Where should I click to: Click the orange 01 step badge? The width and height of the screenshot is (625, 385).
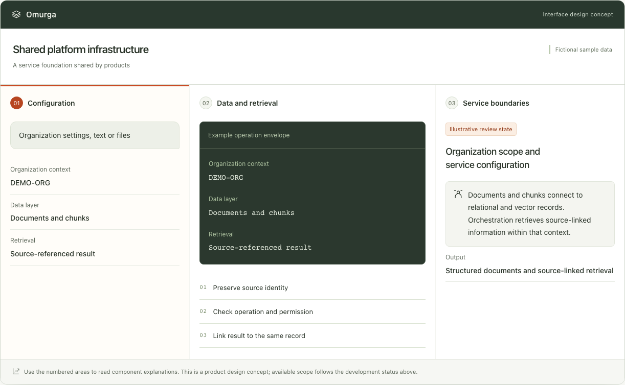[16, 103]
